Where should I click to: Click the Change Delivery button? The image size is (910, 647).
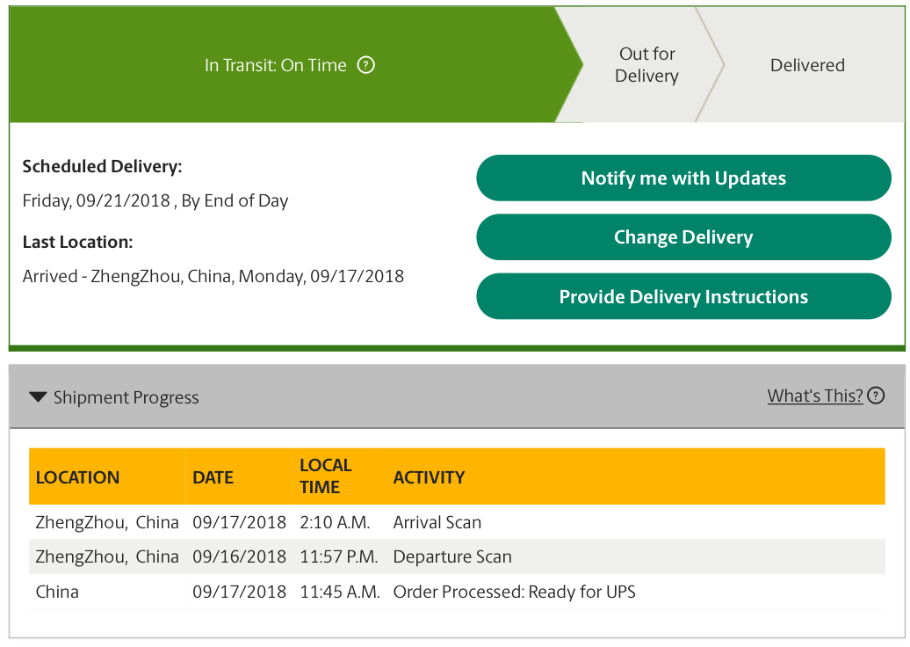pyautogui.click(x=683, y=237)
